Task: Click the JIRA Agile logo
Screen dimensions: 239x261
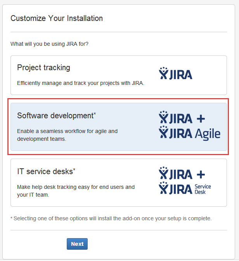Action: pos(189,133)
